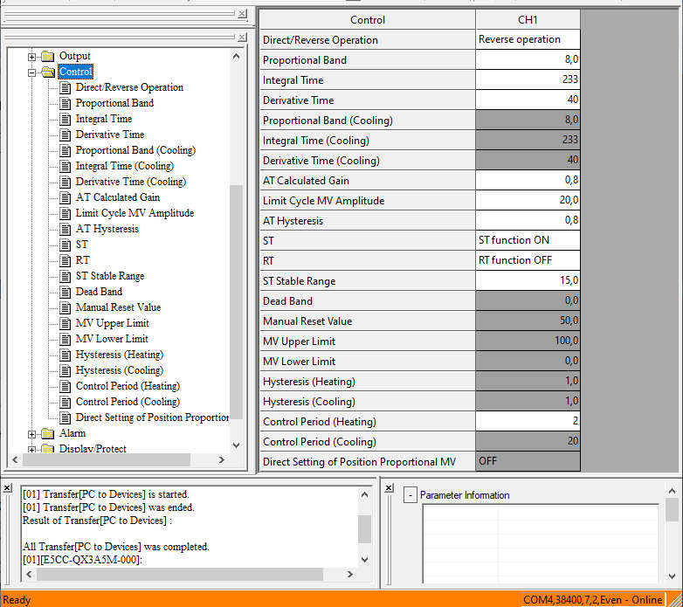683x607 pixels.
Task: Click the COM4 Online status indicator
Action: (x=592, y=600)
